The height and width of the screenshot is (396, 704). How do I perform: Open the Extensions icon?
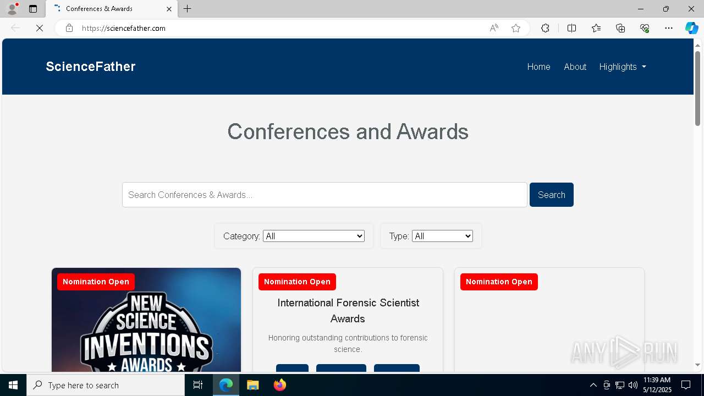(x=545, y=28)
